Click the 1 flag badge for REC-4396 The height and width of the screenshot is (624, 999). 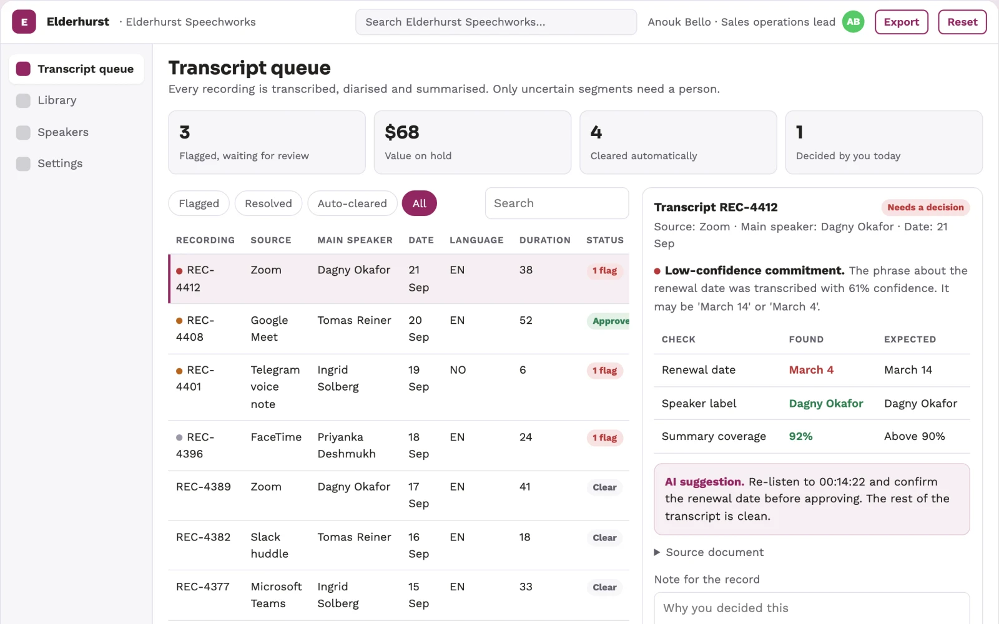(604, 438)
